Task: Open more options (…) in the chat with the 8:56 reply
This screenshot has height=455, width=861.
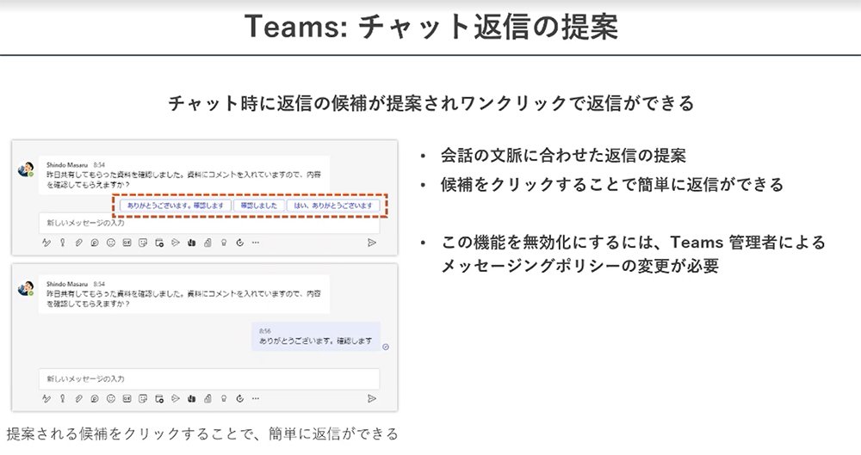Action: [256, 399]
